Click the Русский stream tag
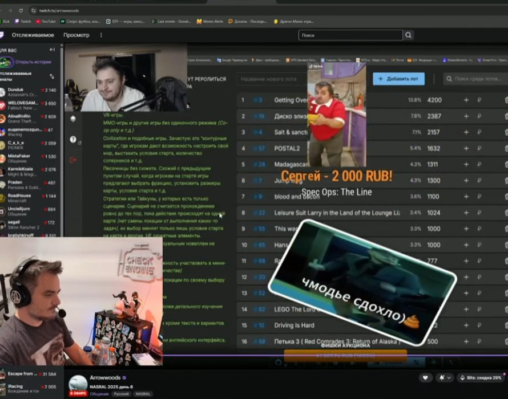This screenshot has width=508, height=399. tap(121, 394)
